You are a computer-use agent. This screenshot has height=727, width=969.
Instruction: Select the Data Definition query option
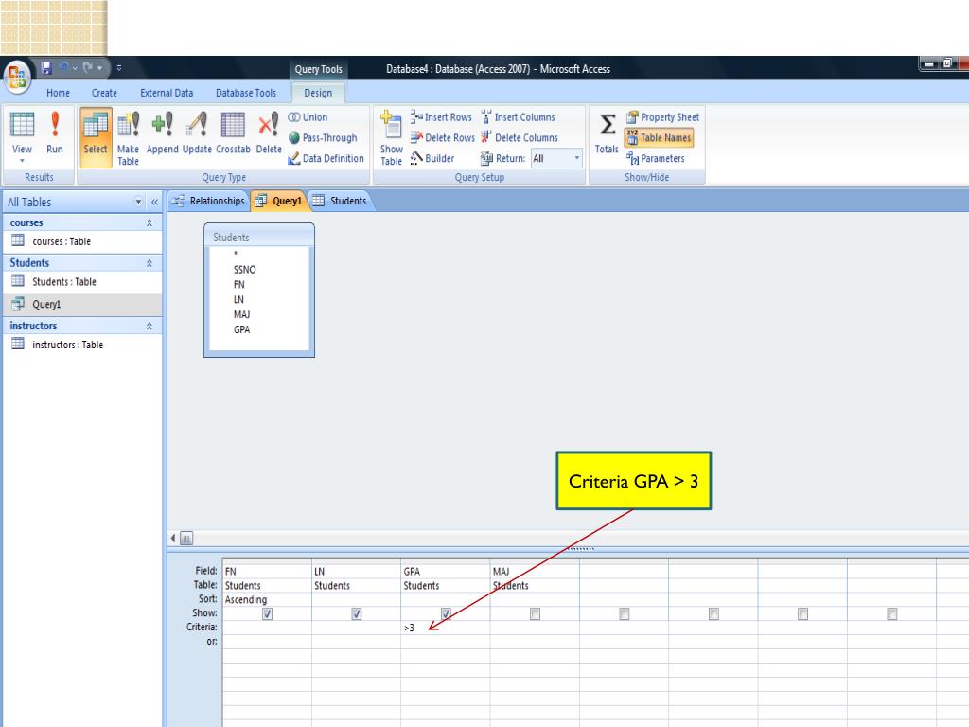tap(326, 158)
